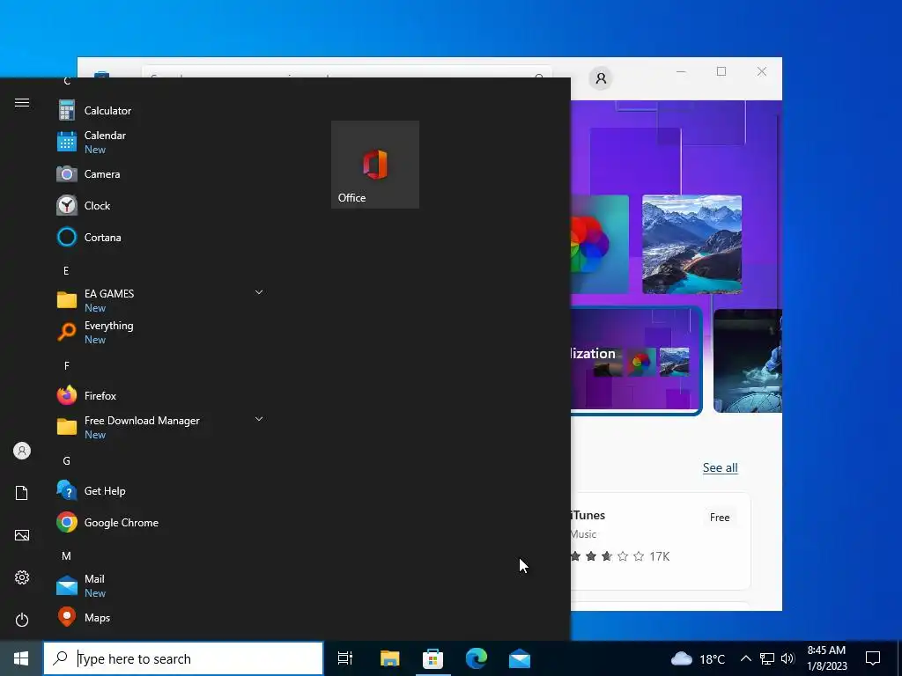Image resolution: width=902 pixels, height=676 pixels.
Task: Open the notification center icon
Action: (x=873, y=658)
